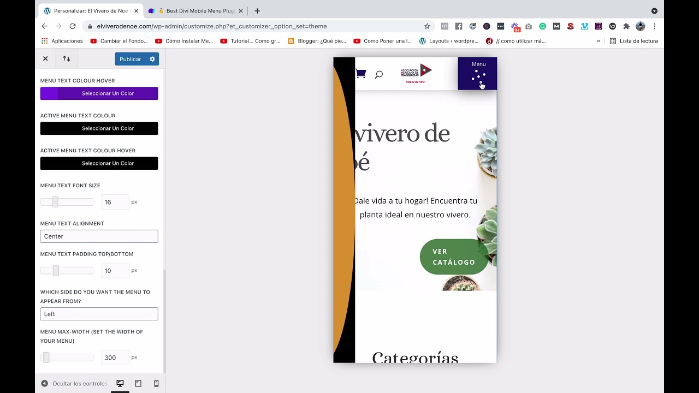Adjust the Menu Text Font Size slider

click(55, 202)
